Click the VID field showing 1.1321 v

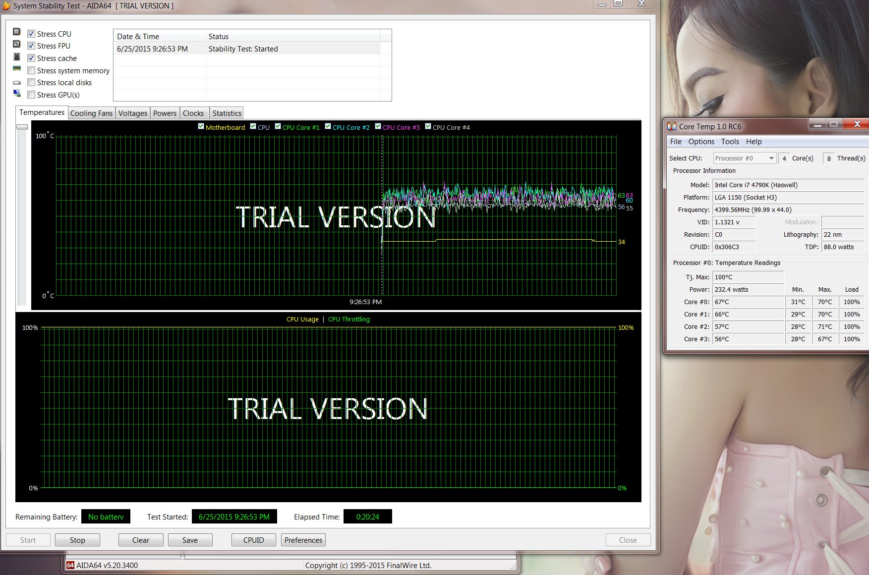pyautogui.click(x=734, y=222)
